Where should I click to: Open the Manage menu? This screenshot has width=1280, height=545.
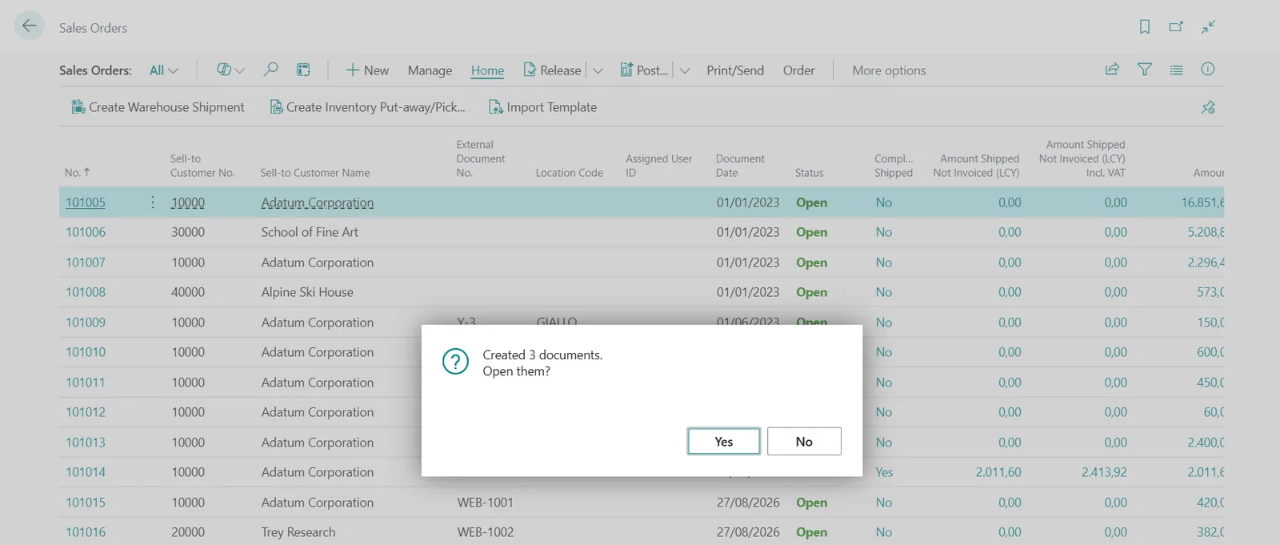(430, 70)
